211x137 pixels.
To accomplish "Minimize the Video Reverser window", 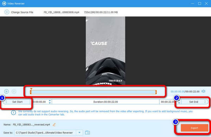I will tap(193, 4).
